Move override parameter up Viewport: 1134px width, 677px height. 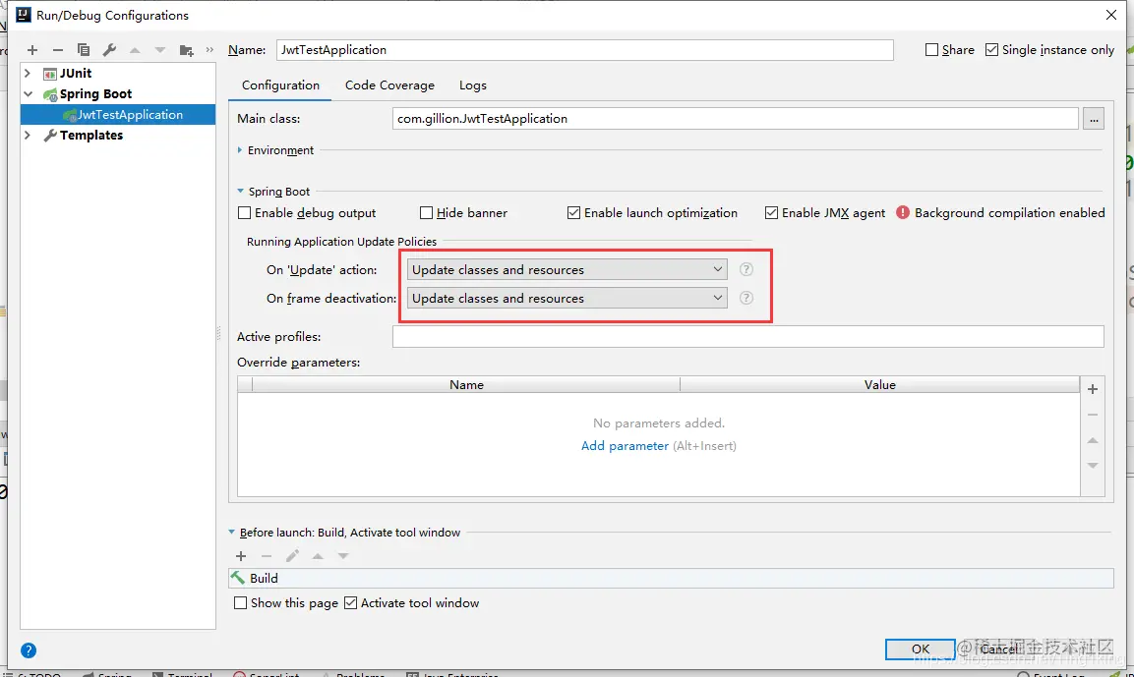pyautogui.click(x=1093, y=440)
